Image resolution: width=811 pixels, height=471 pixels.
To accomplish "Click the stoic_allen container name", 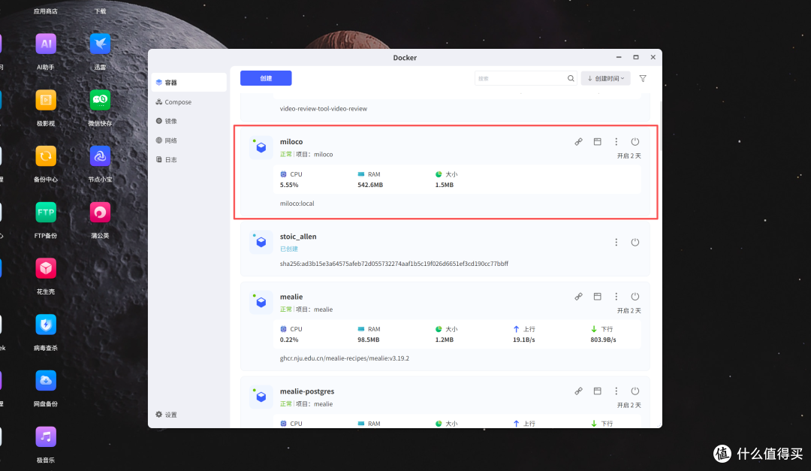I will [298, 237].
